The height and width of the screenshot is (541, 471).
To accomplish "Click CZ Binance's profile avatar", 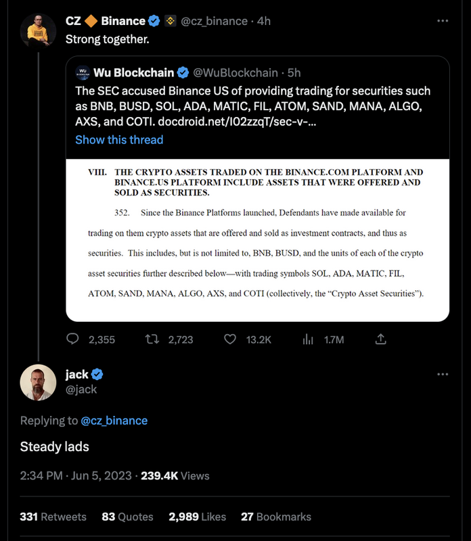I will [x=38, y=30].
